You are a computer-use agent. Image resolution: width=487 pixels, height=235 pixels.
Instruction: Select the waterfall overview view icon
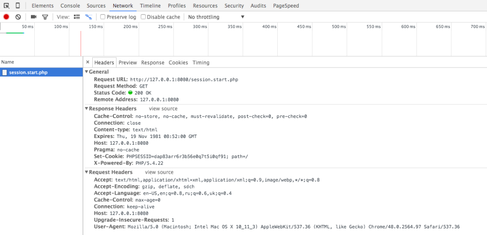[x=88, y=17]
